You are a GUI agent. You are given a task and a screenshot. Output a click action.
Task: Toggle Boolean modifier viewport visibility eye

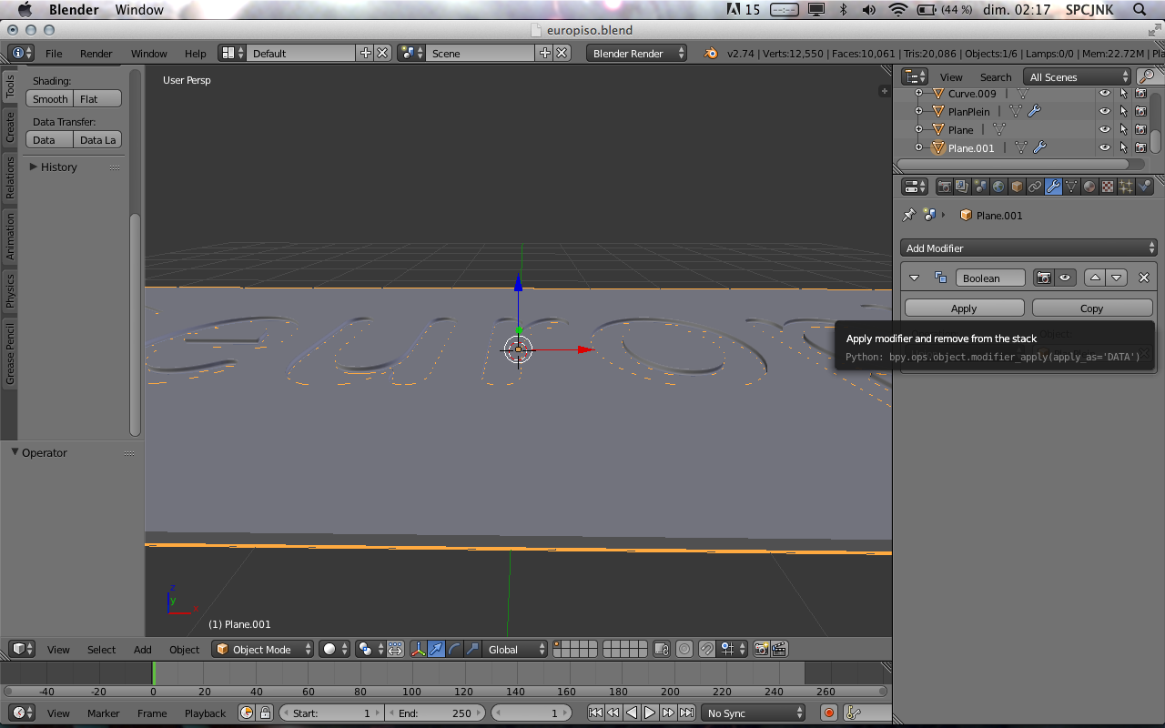coord(1064,278)
